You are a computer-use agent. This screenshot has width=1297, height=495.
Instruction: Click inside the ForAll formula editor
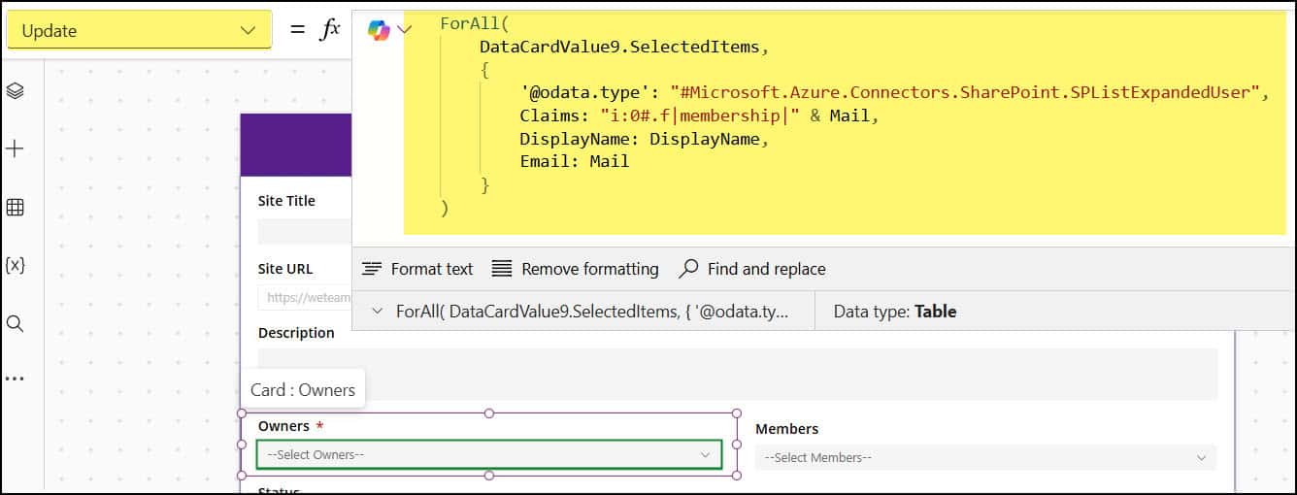[845, 123]
